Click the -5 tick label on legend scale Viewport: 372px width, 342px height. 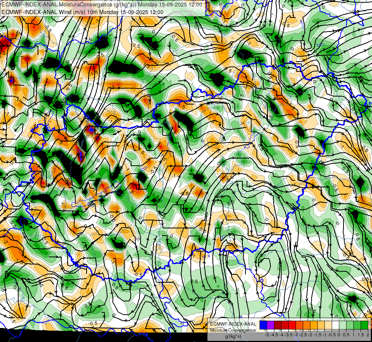pyautogui.click(x=267, y=335)
